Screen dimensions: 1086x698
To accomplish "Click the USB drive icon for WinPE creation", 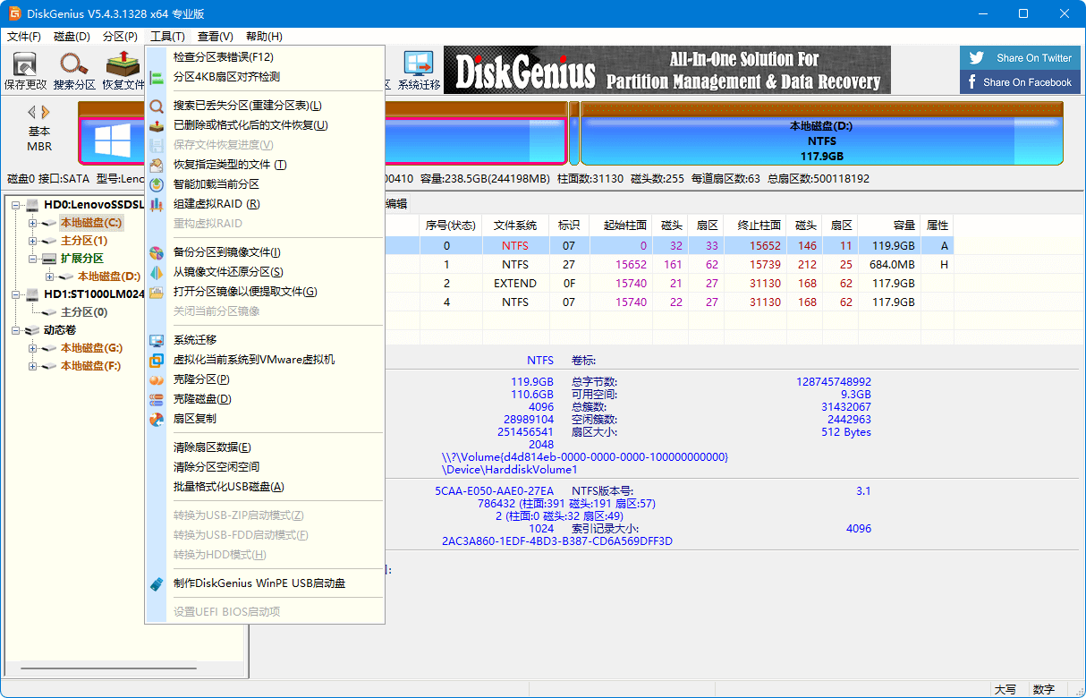I will point(157,583).
